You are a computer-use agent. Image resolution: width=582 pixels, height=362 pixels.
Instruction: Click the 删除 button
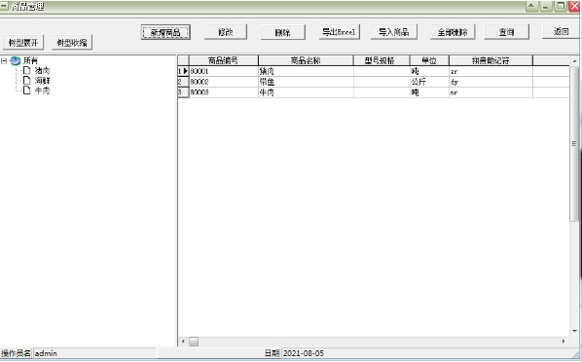(x=283, y=32)
